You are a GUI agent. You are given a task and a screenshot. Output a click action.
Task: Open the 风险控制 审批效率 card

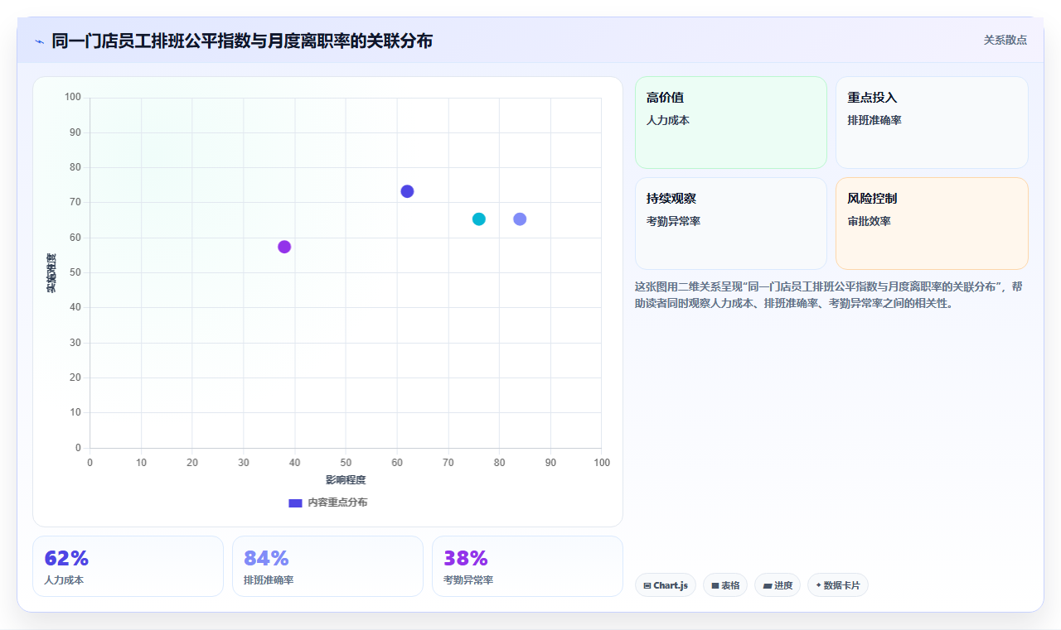(932, 224)
